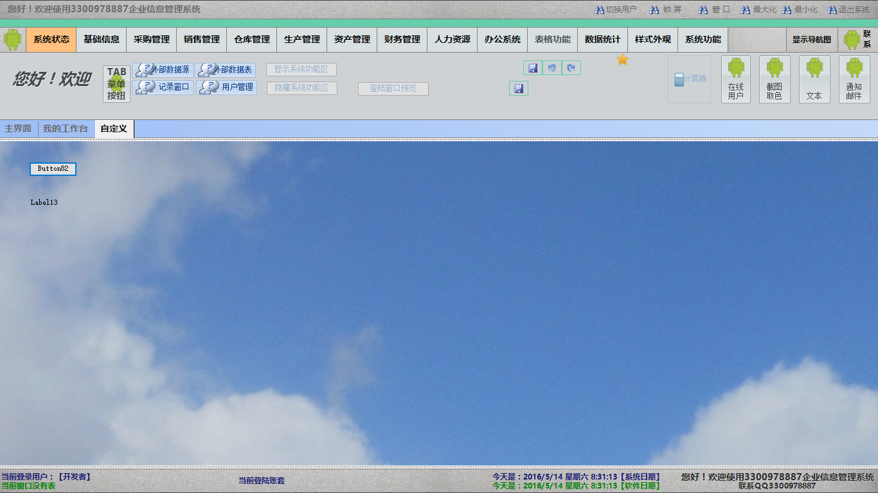The width and height of the screenshot is (878, 493).
Task: Click the 外部数据源 button
Action: [x=163, y=70]
